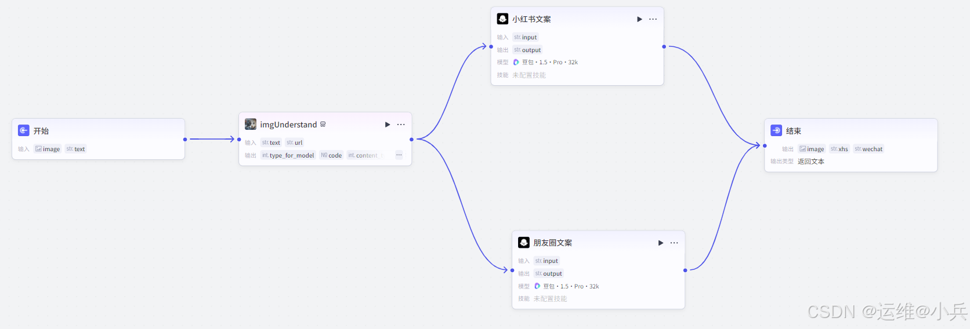Click 未配置技能 in 小红书文案 node

(529, 75)
